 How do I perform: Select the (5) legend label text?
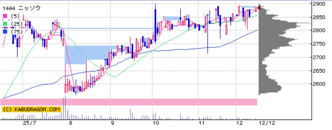point(16,16)
